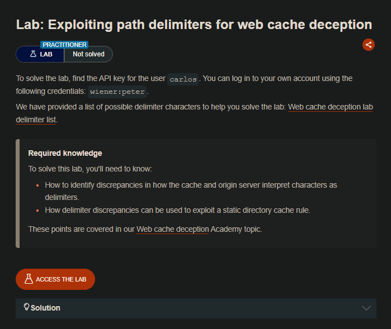Click the bullet about static directory cache rule
This screenshot has height=329, width=391.
[x=177, y=210]
